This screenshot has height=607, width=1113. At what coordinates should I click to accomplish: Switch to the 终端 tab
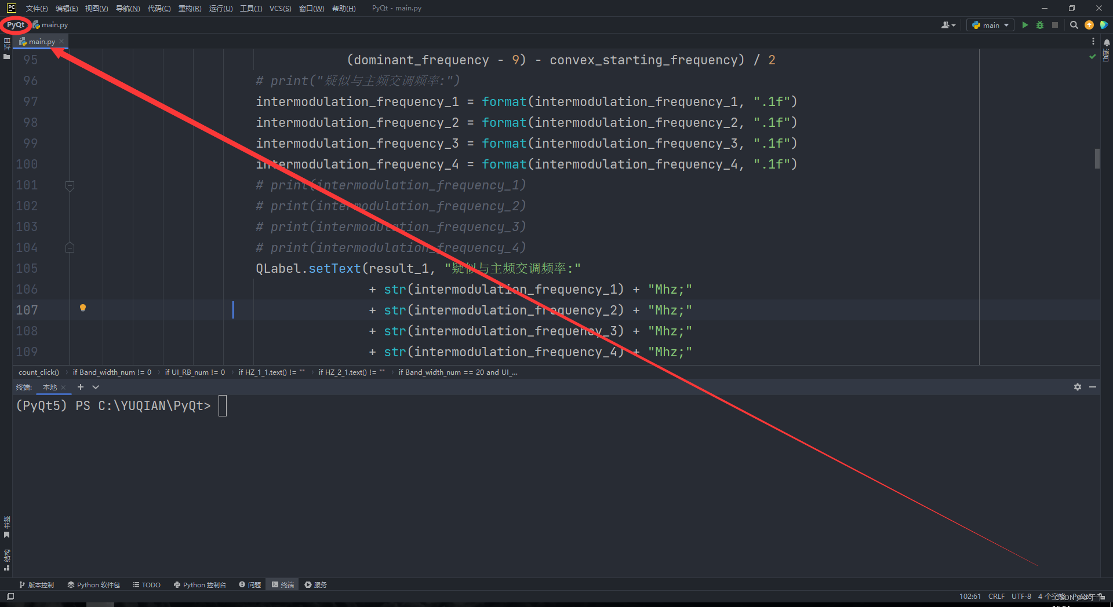[x=282, y=584]
